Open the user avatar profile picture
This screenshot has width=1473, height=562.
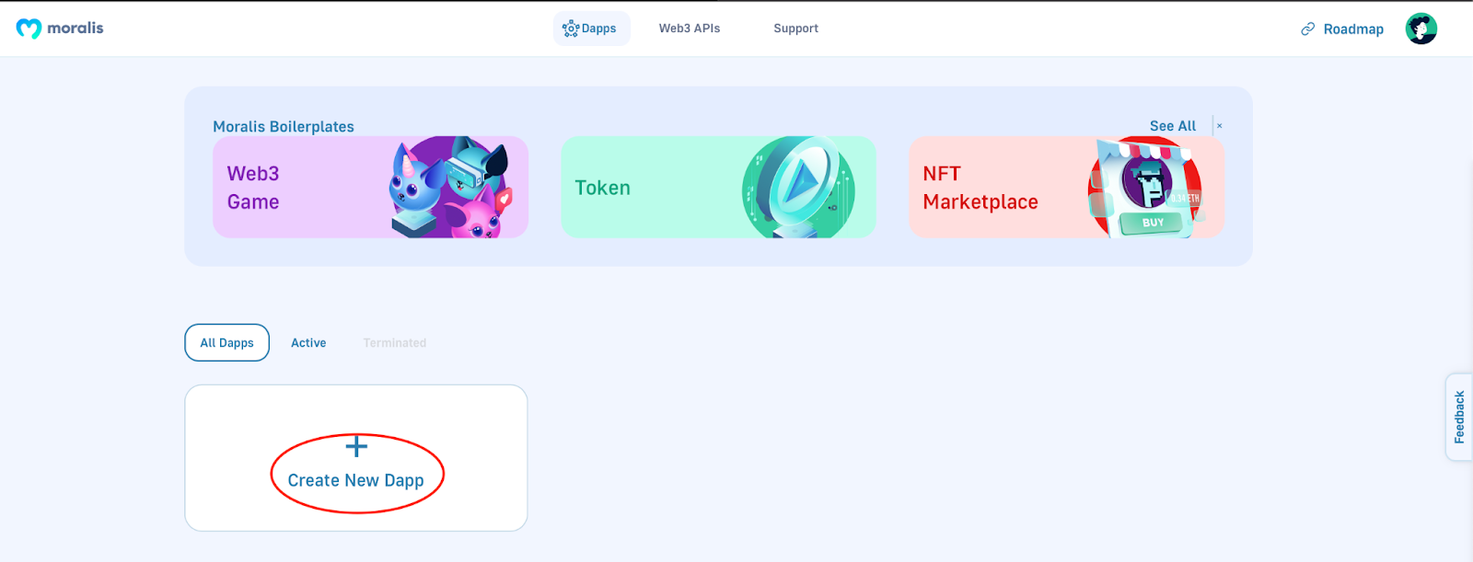[1421, 29]
